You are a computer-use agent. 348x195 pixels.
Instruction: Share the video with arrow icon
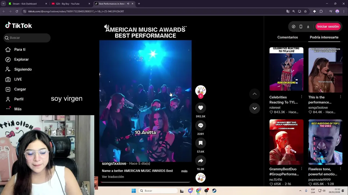tap(201, 161)
